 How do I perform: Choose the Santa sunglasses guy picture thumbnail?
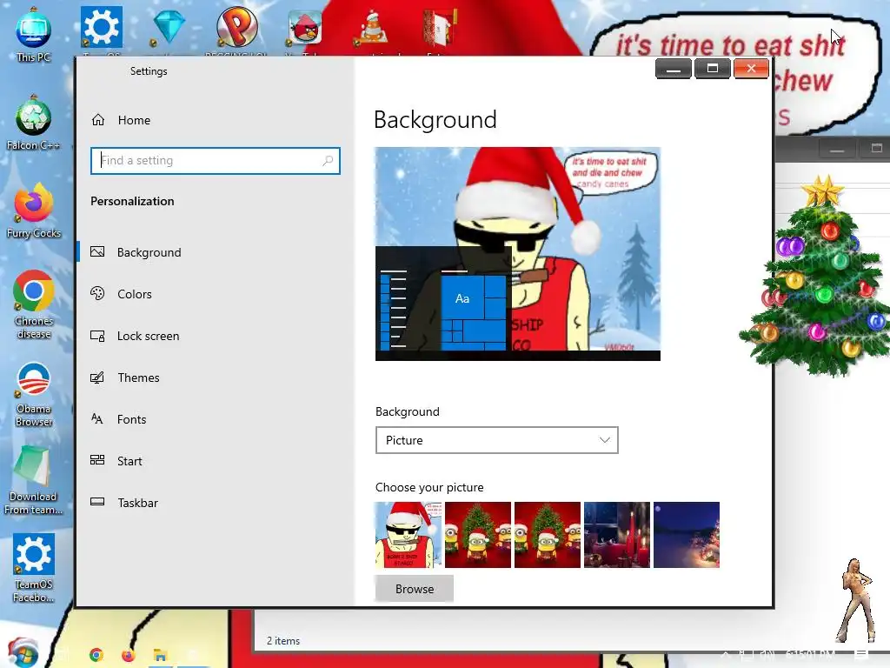coord(408,535)
